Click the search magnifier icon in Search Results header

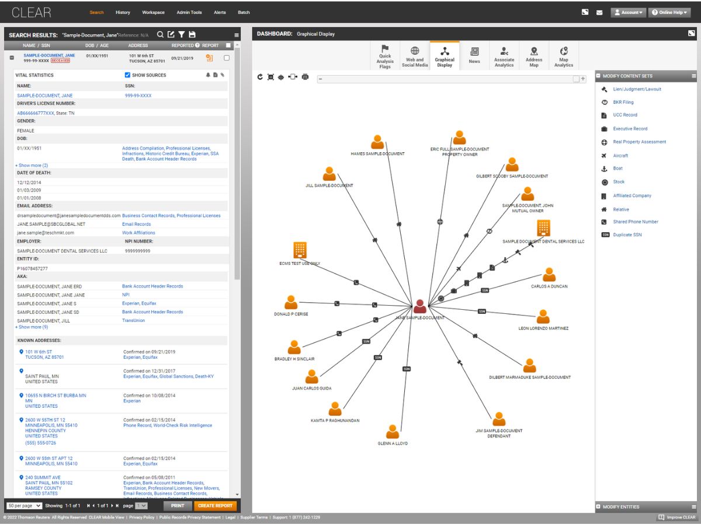click(160, 35)
